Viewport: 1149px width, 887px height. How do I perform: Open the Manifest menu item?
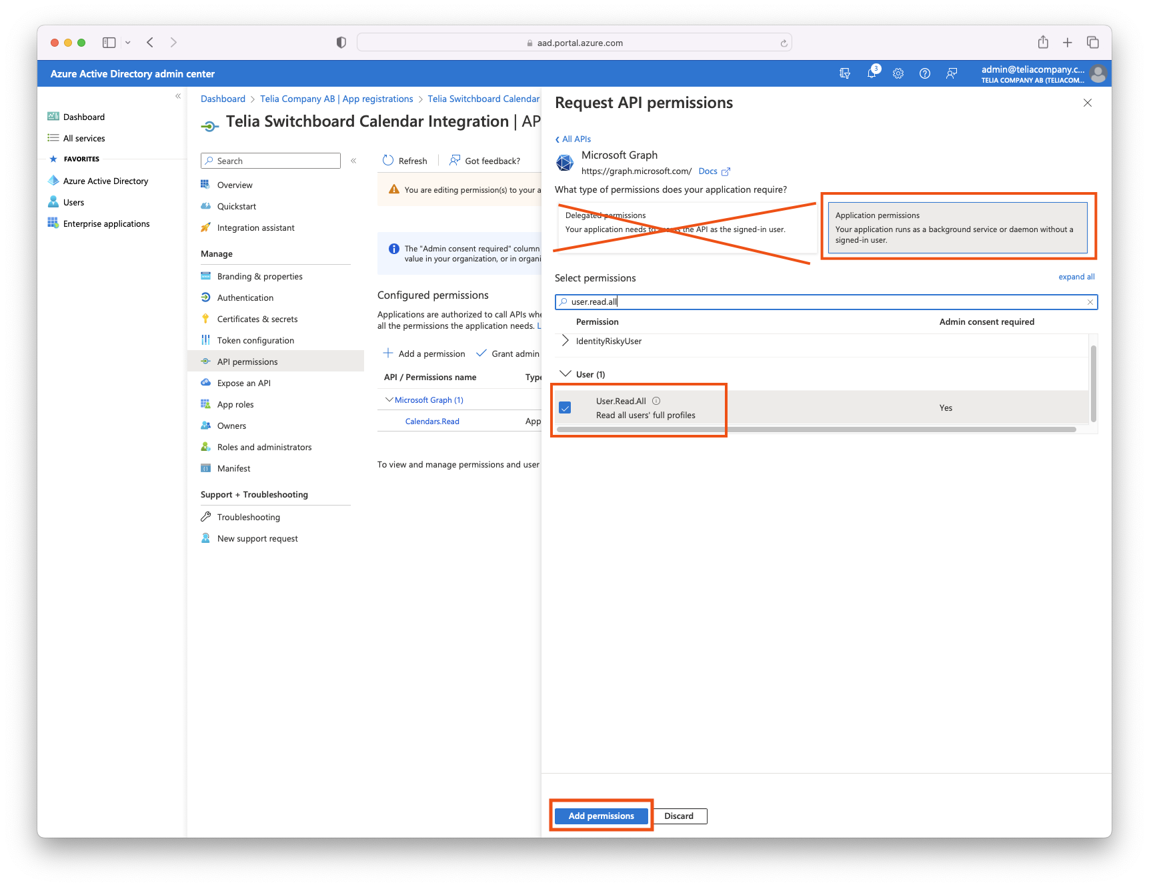[x=233, y=468]
